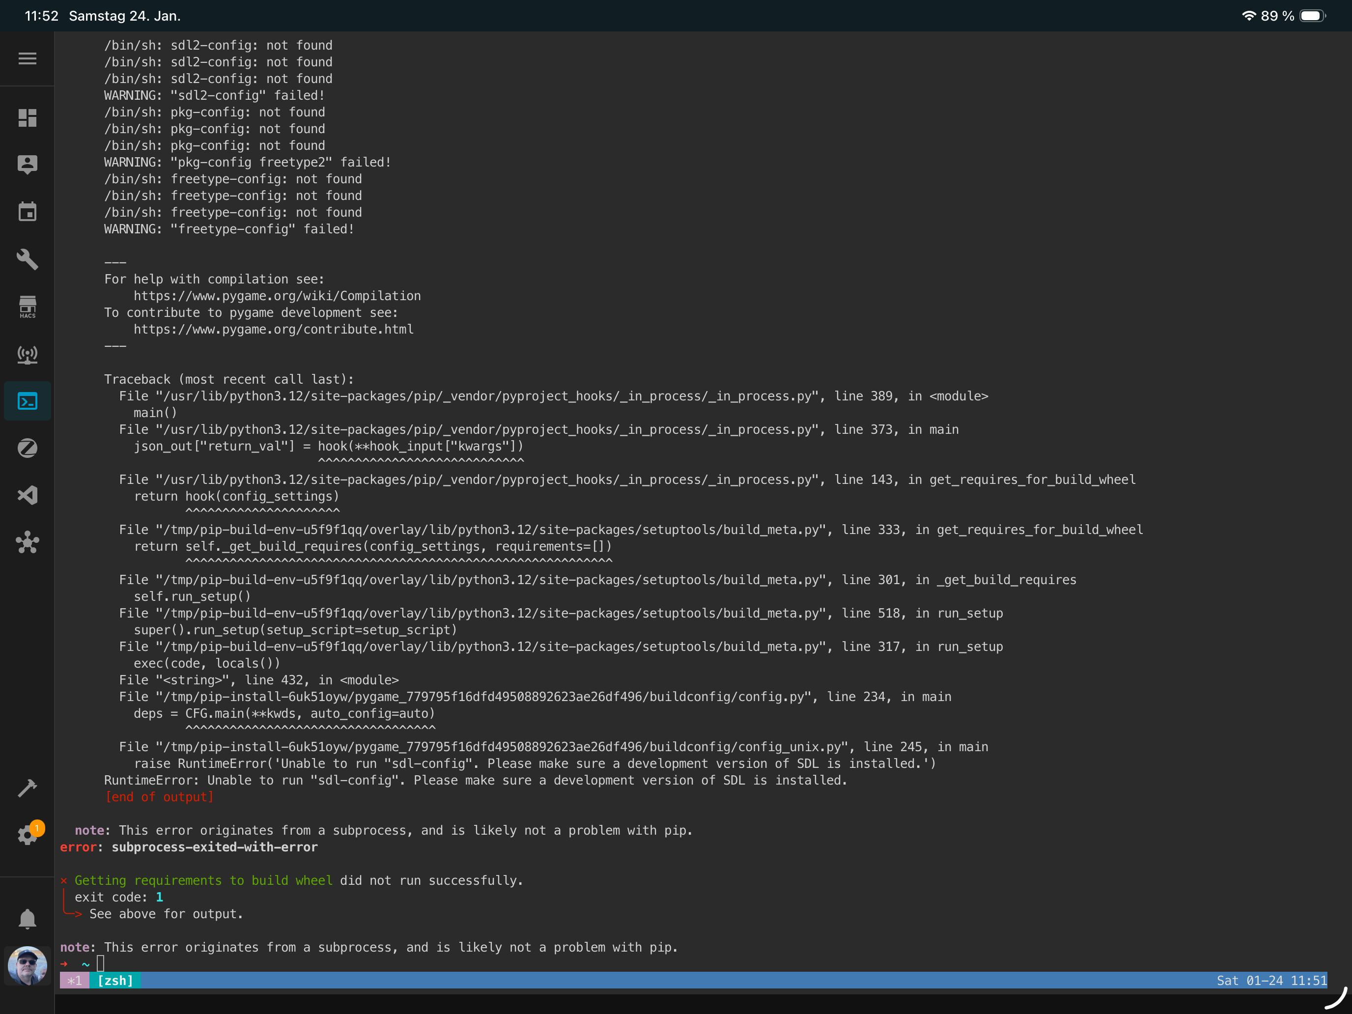Click the return hook(config_settings) line
The image size is (1352, 1014).
click(236, 496)
